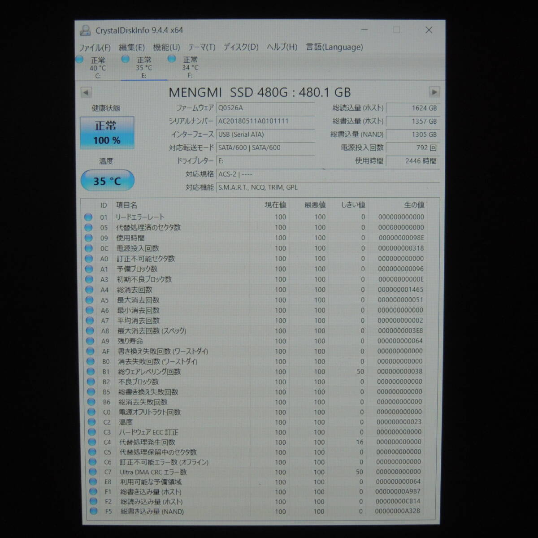The width and height of the screenshot is (538, 538).
Task: Click the 現在値 column header
Action: pos(275,205)
